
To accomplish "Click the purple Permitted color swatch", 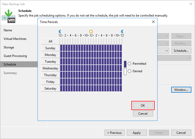I will click(x=125, y=64).
